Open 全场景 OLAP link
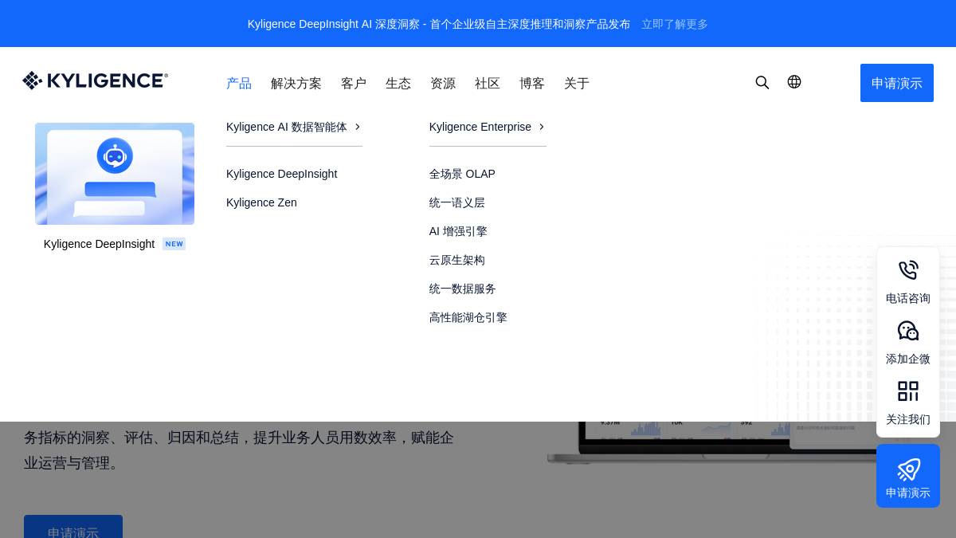This screenshot has width=956, height=538. click(462, 174)
